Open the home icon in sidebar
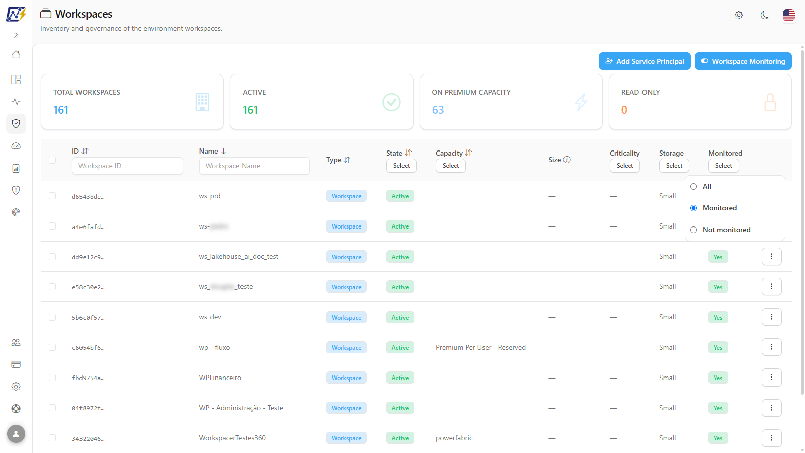Viewport: 805px width, 453px height. pyautogui.click(x=16, y=54)
